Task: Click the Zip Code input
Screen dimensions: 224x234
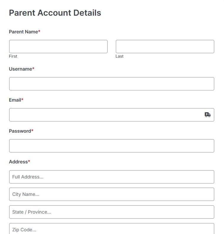Action: [x=112, y=229]
